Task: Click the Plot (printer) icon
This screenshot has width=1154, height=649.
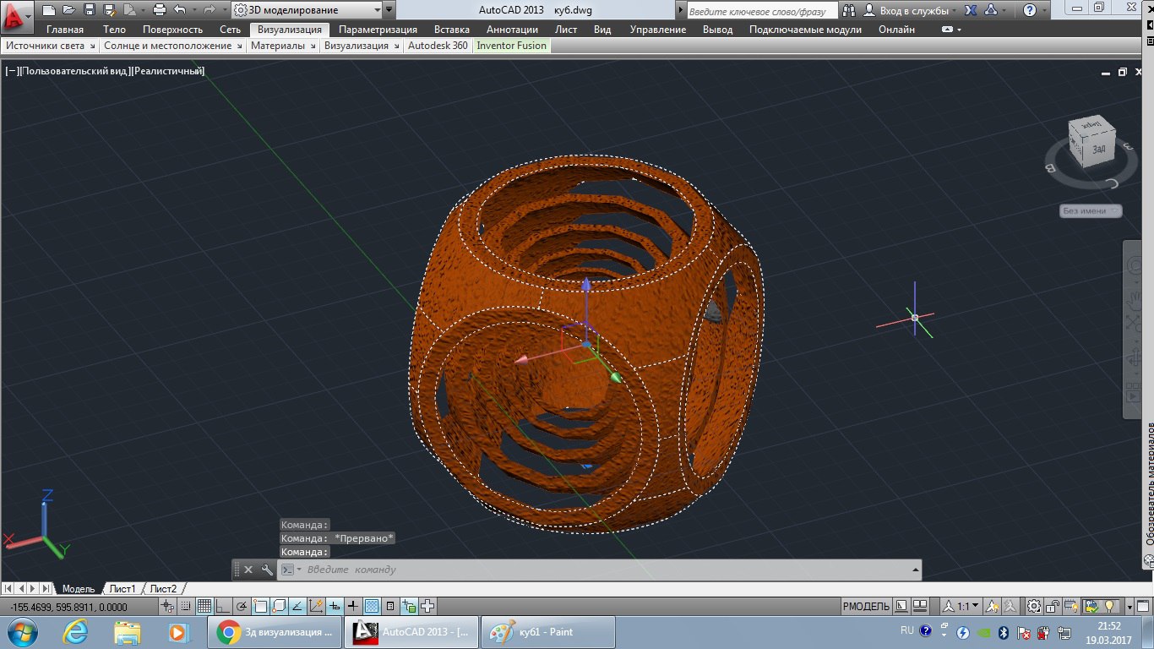Action: tap(159, 10)
